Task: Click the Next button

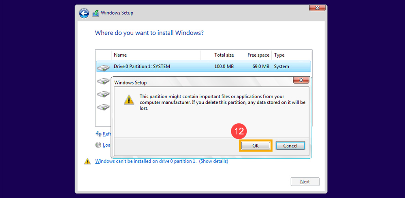Action: pyautogui.click(x=305, y=182)
